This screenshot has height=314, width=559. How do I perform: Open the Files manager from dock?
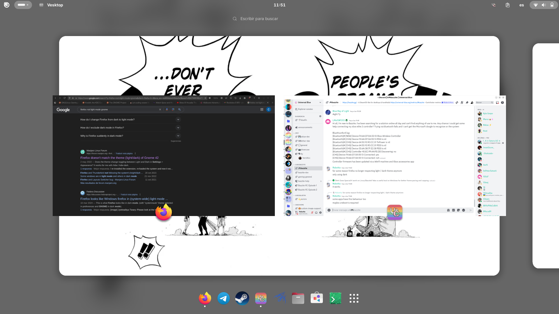[298, 298]
